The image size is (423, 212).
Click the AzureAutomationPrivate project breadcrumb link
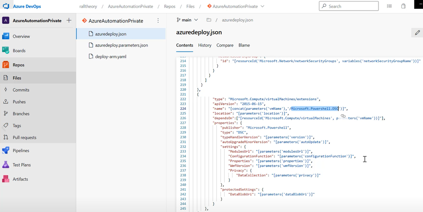(x=130, y=6)
